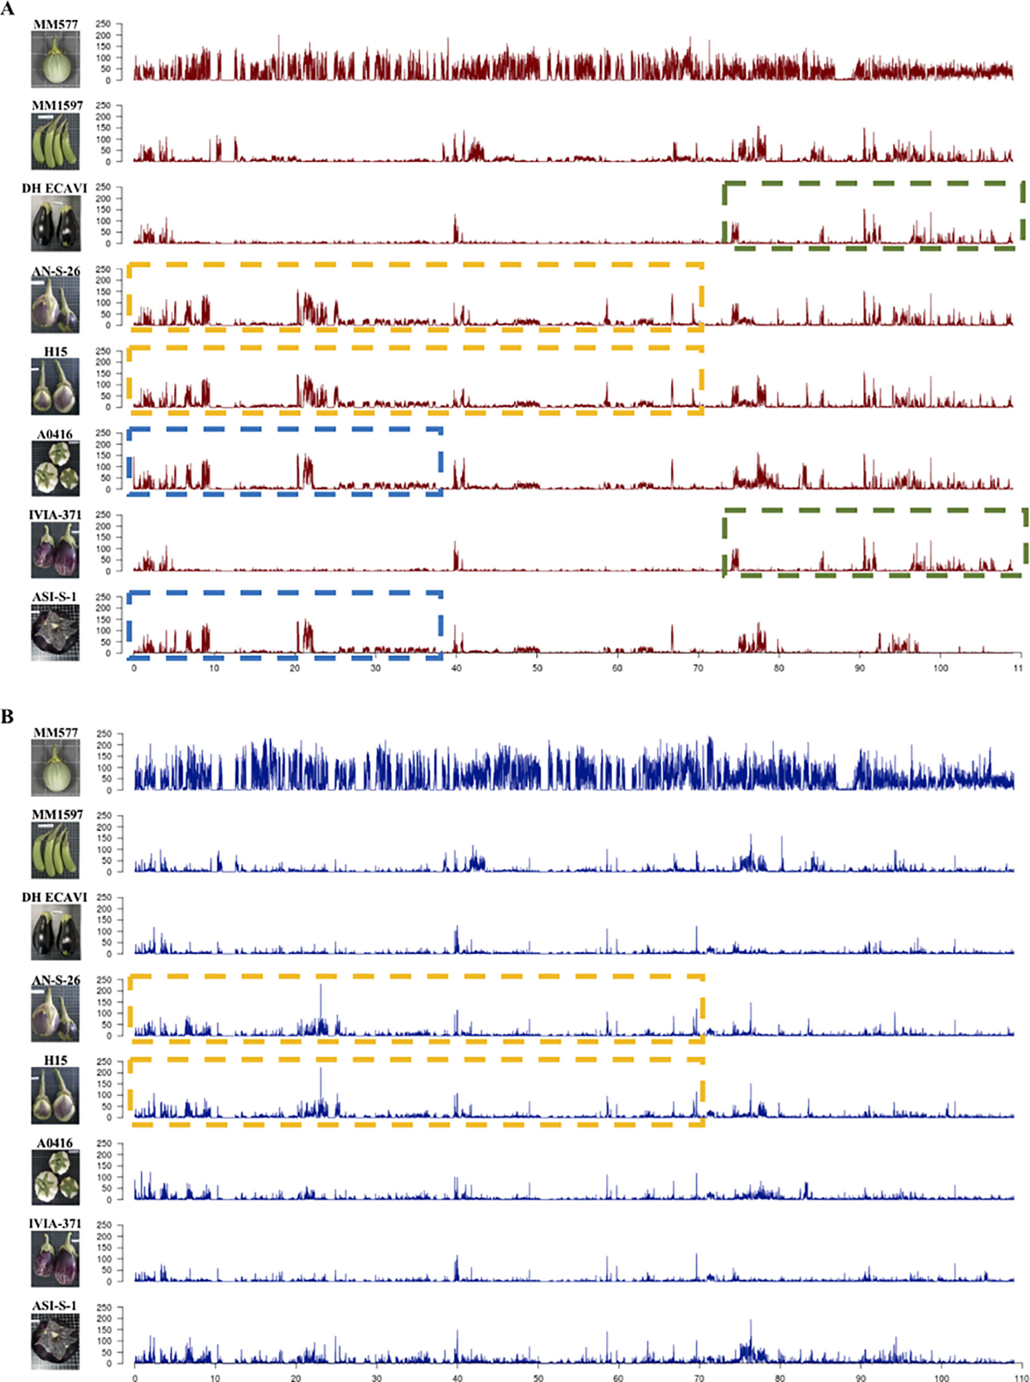Click the 10 tick on panel A x-axis
This screenshot has width=1030, height=1382.
215,668
